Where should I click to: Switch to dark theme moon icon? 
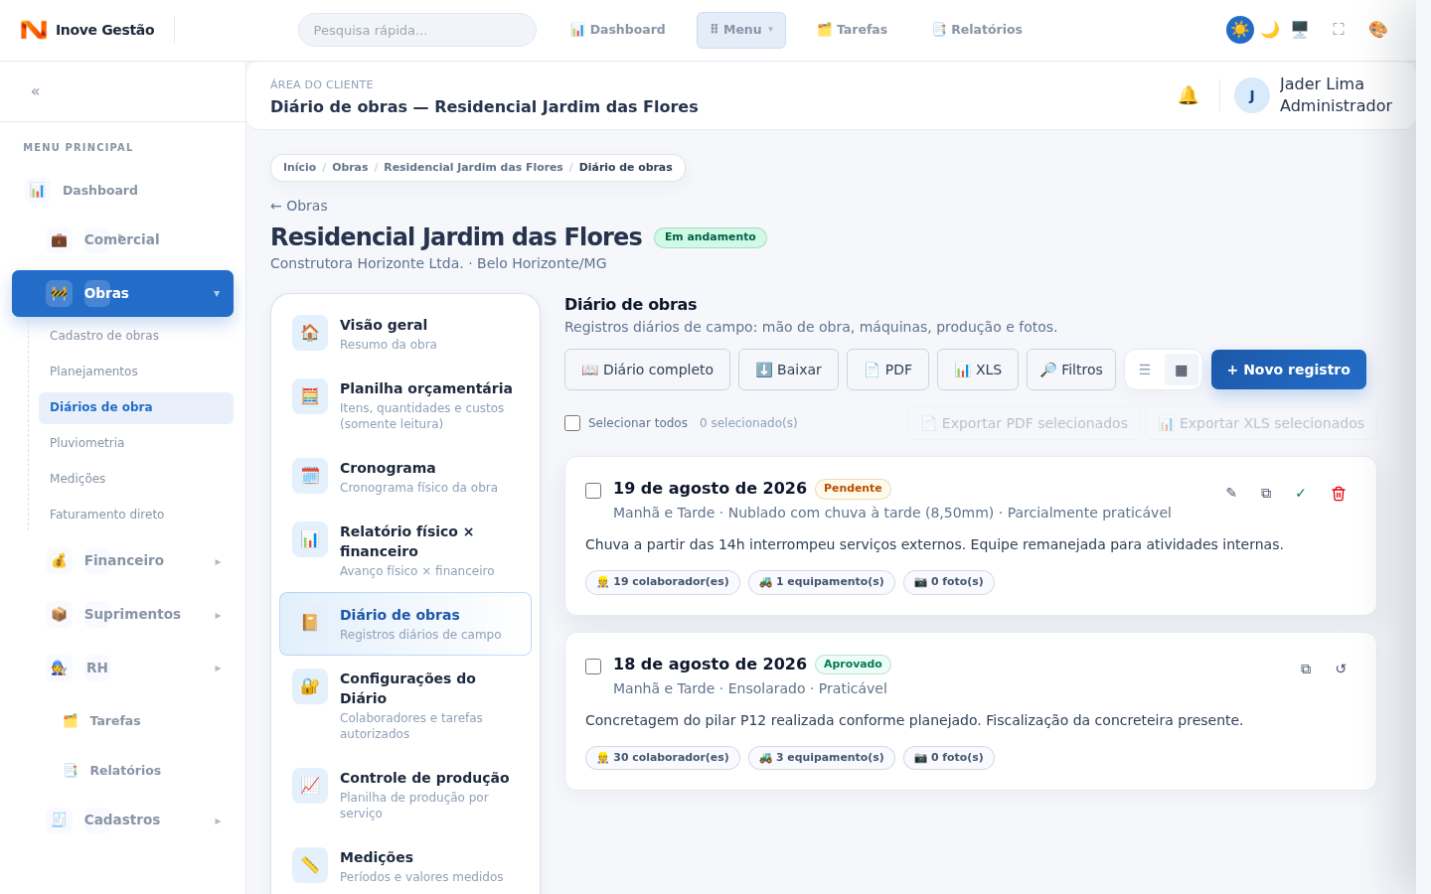point(1270,30)
